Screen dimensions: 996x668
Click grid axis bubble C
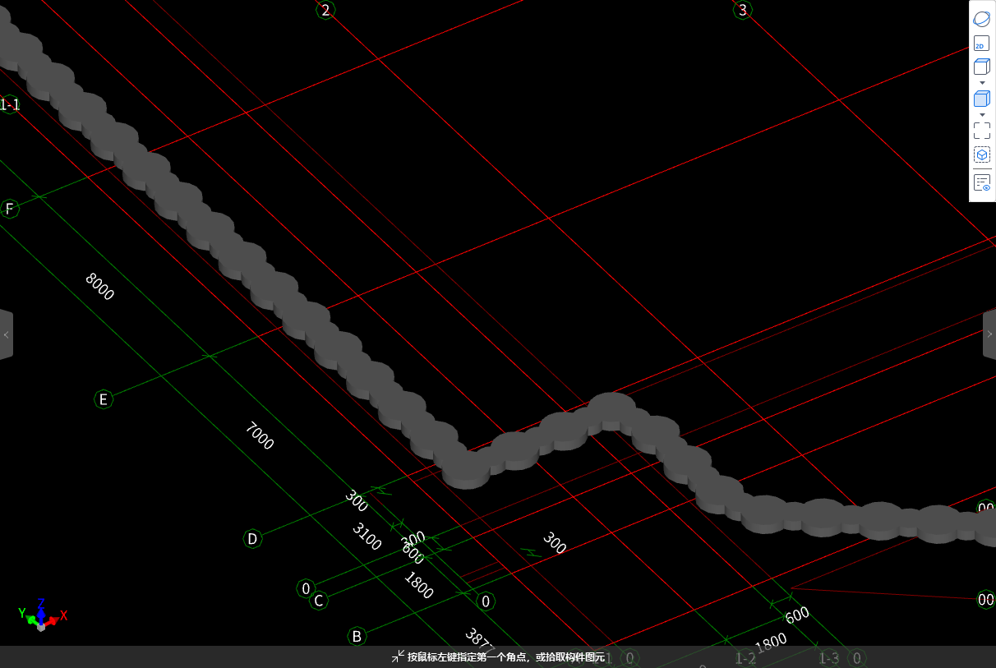coord(319,601)
